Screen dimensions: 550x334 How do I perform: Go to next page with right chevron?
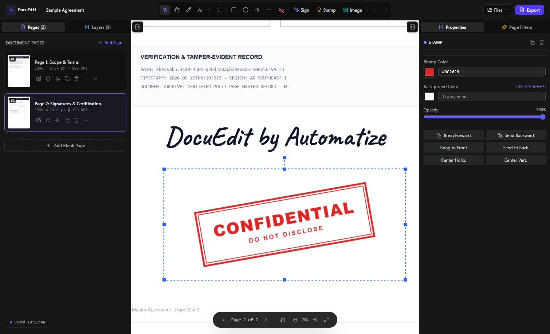[266, 320]
